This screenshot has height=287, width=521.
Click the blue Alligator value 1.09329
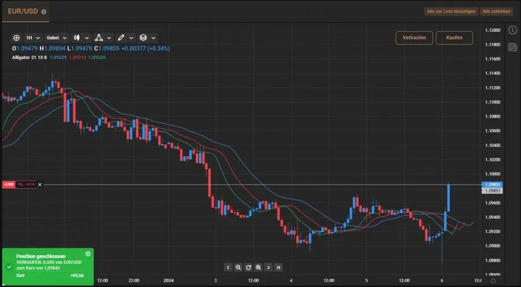click(x=58, y=57)
